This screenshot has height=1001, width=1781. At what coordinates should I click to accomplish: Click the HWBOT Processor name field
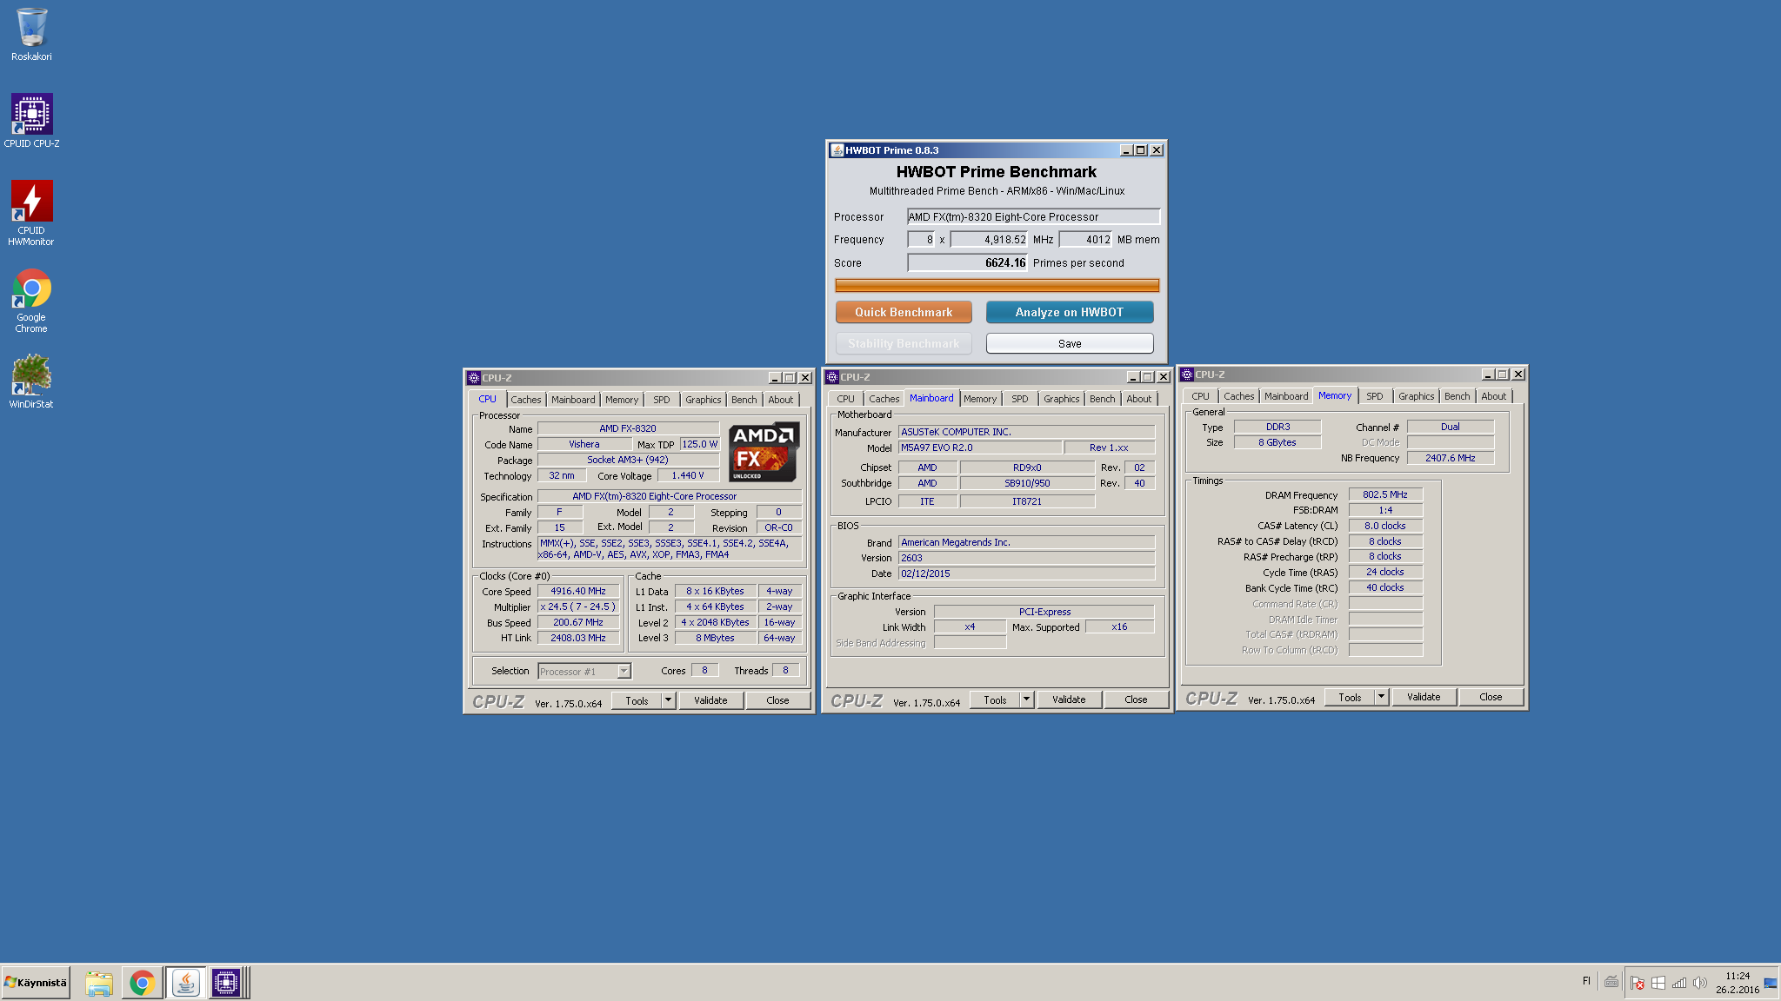(x=1033, y=217)
